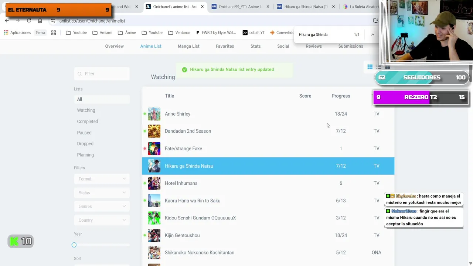Click Anne Shirley progress 18/24

click(x=341, y=114)
